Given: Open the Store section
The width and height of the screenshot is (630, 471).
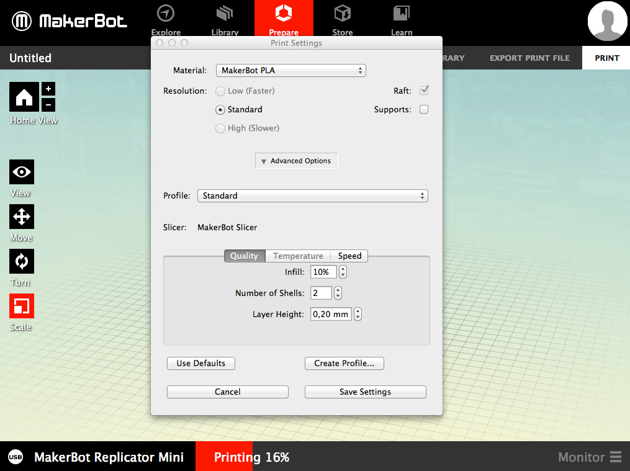Looking at the screenshot, I should 343,20.
